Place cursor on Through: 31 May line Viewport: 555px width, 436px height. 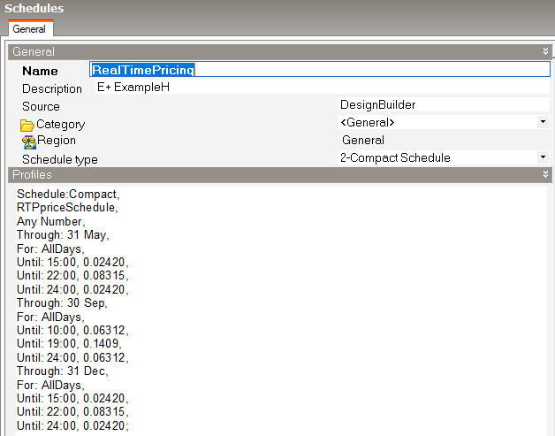pyautogui.click(x=61, y=235)
